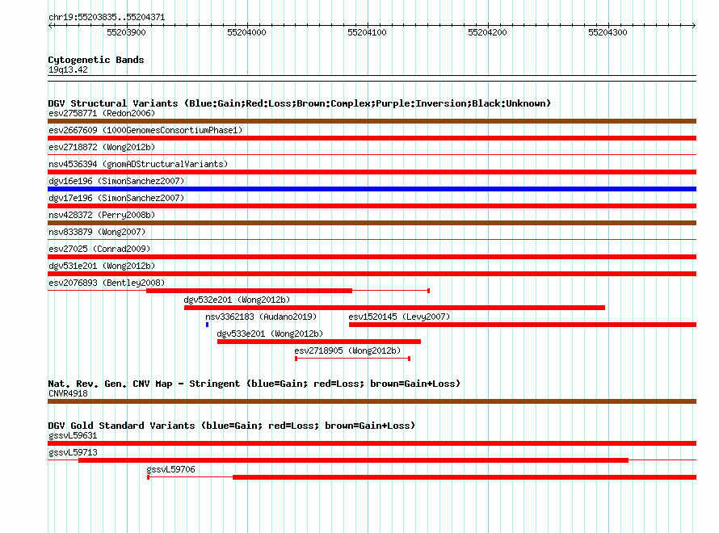The height and width of the screenshot is (533, 719).
Task: Open the DGV Structural Variants track title
Action: (300, 103)
